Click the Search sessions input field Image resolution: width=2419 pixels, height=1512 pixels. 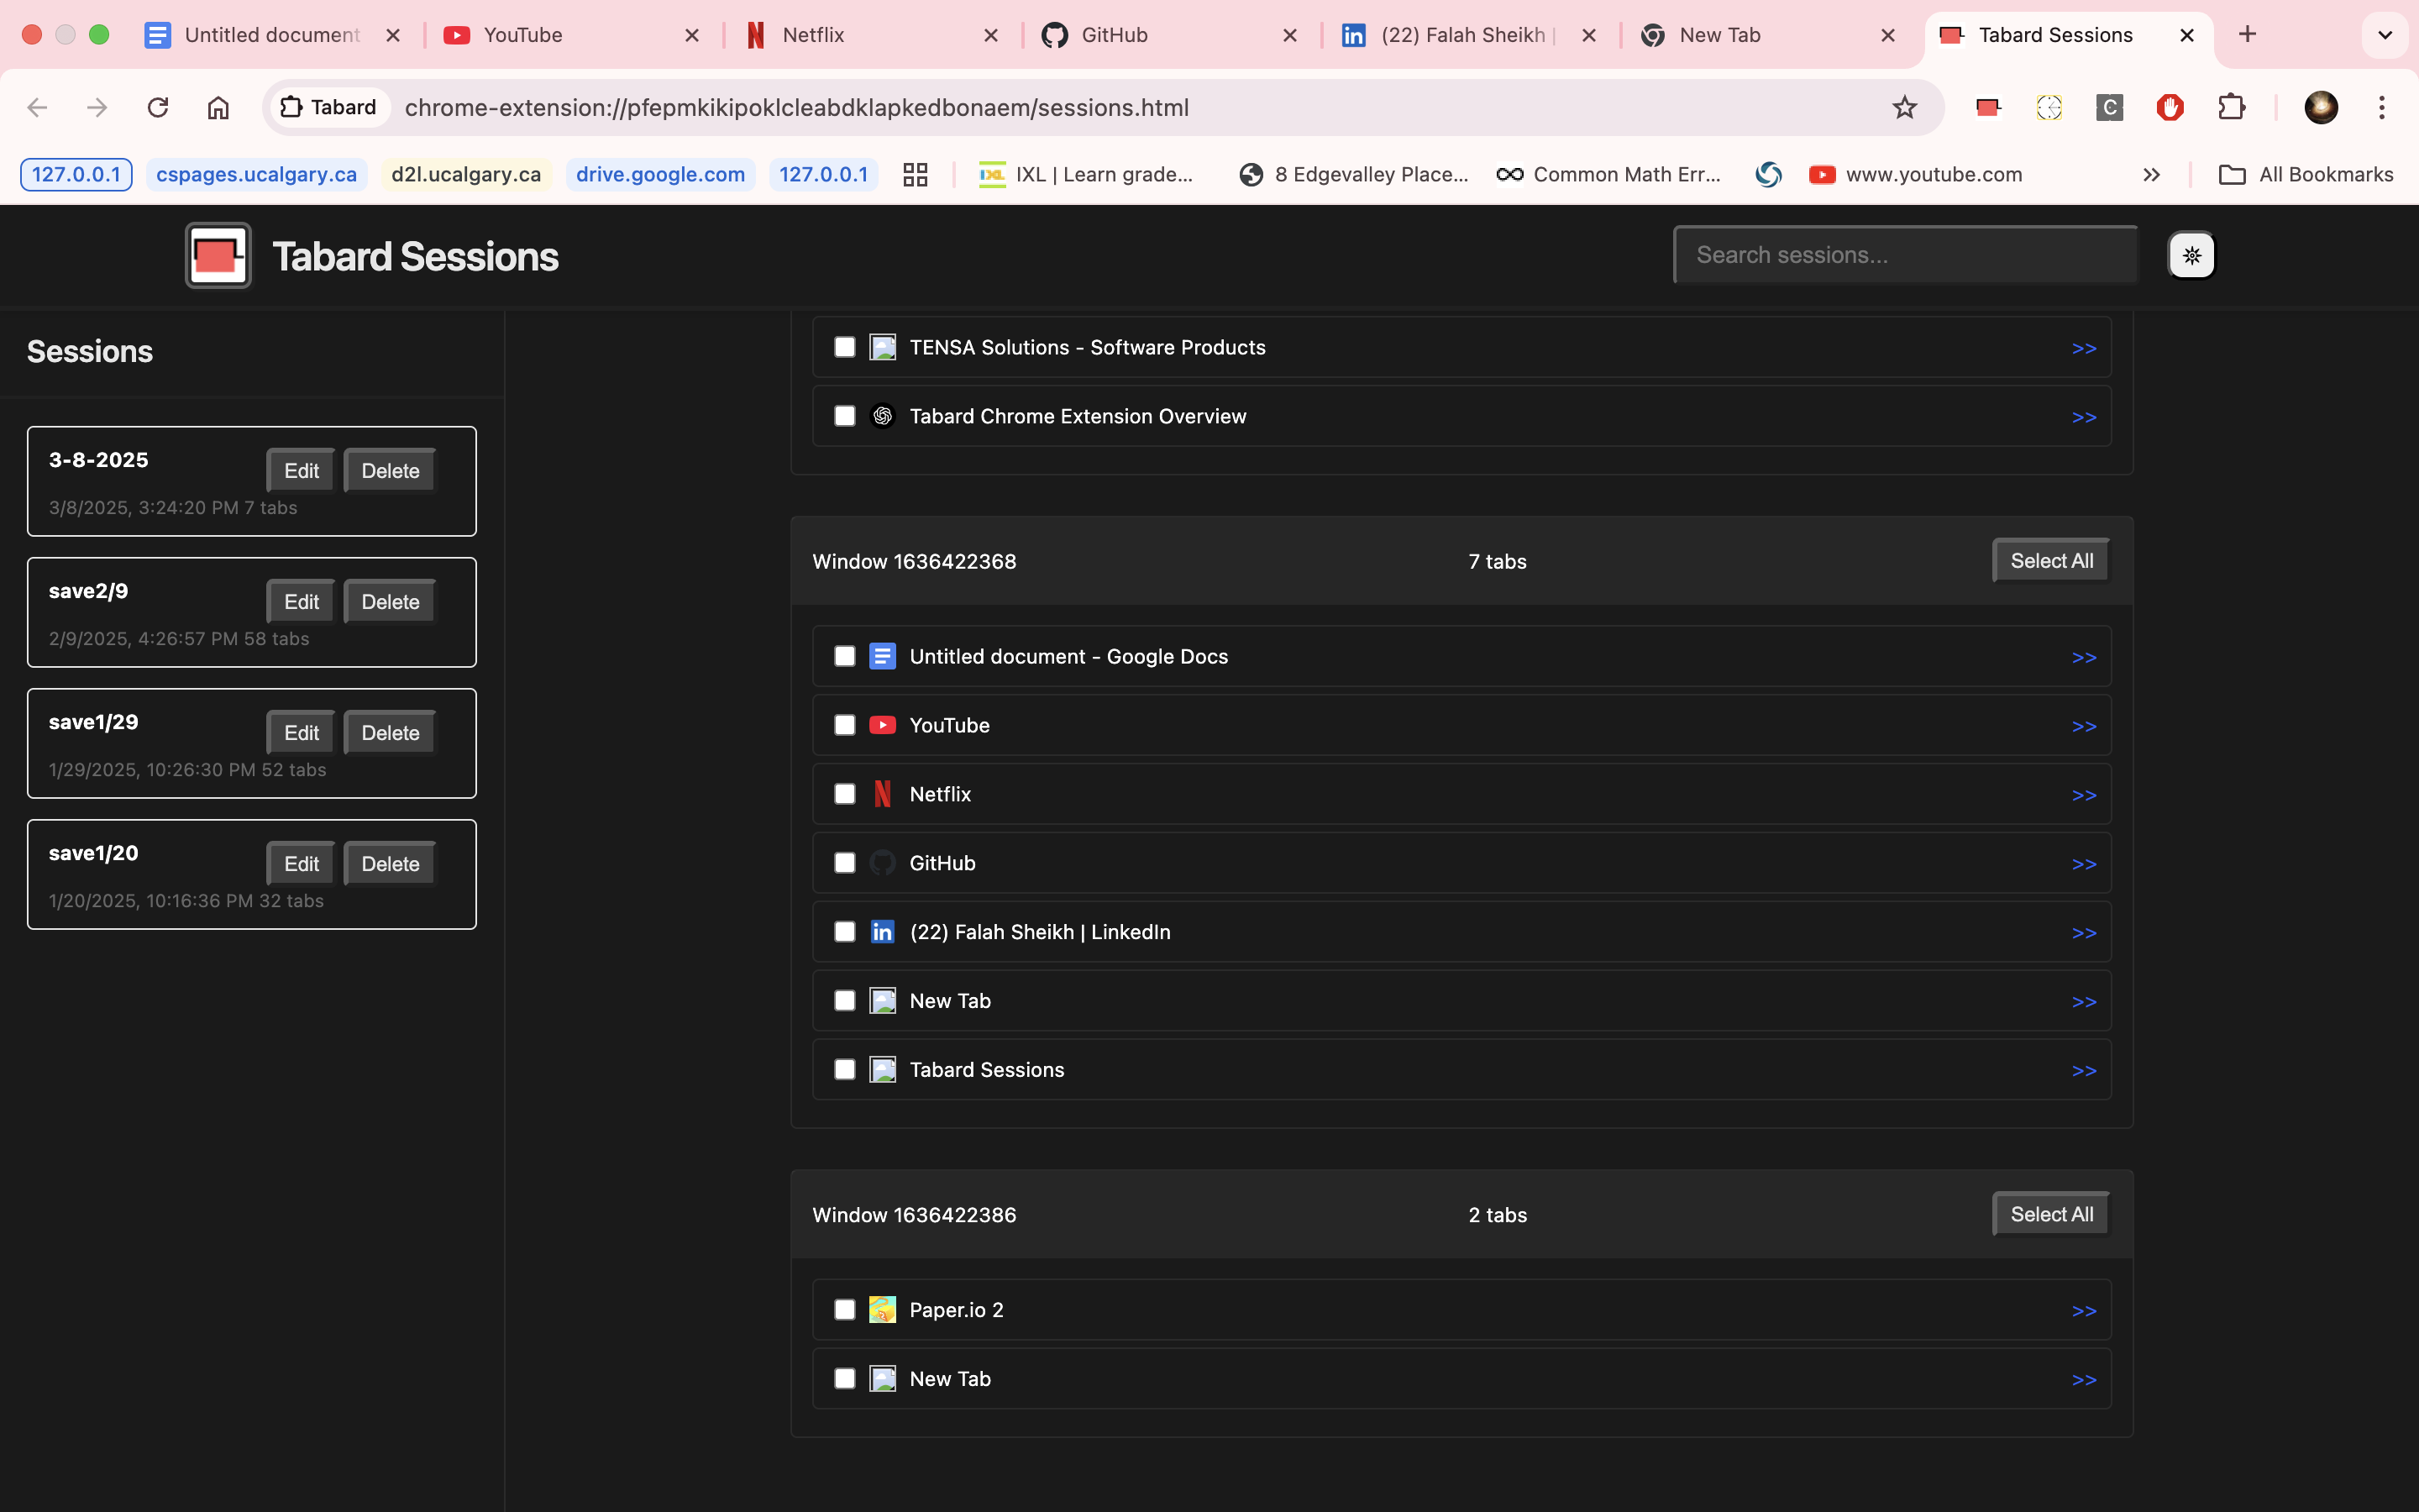pyautogui.click(x=1905, y=255)
